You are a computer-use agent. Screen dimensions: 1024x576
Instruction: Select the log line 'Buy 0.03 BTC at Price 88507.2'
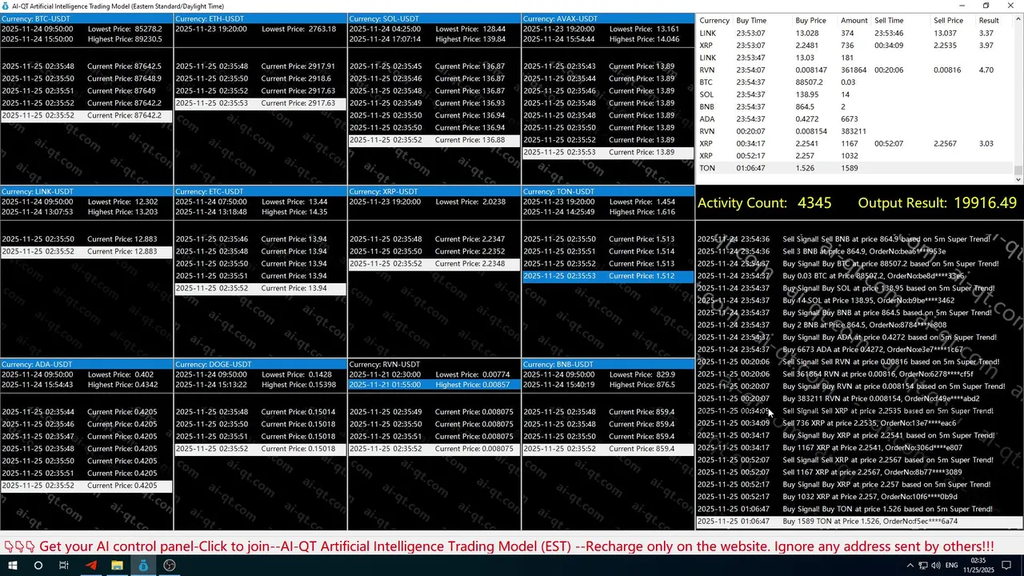859,276
